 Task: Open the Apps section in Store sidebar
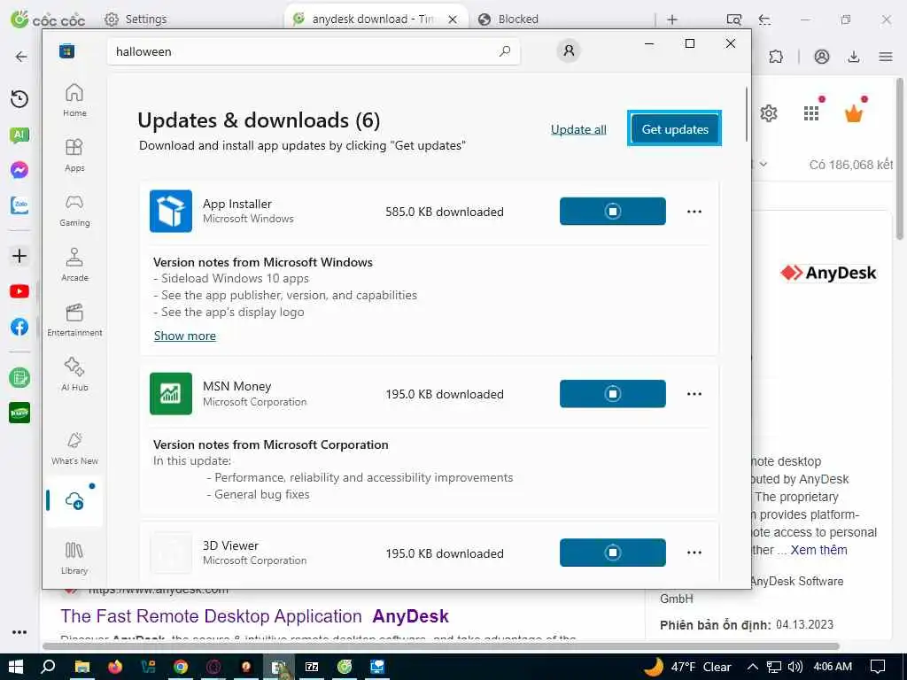pyautogui.click(x=74, y=155)
